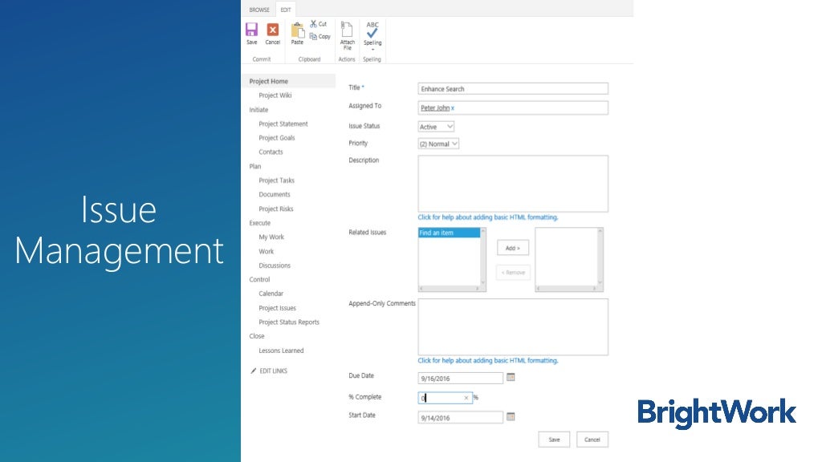Open Lessons Learned navigation link

281,351
